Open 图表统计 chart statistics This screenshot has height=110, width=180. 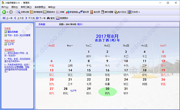click(49, 12)
